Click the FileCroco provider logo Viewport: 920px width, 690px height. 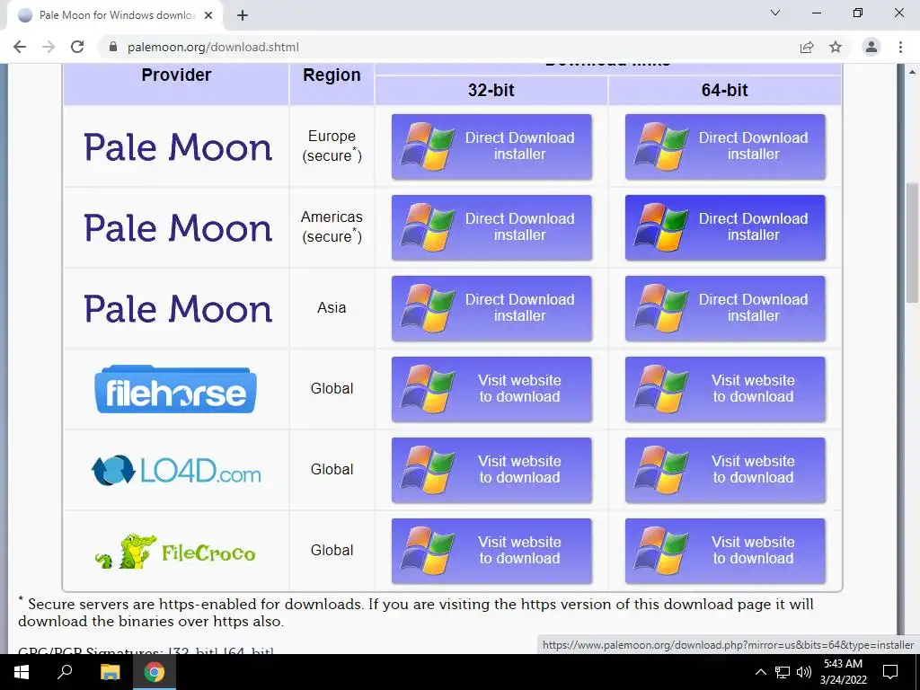pos(175,551)
